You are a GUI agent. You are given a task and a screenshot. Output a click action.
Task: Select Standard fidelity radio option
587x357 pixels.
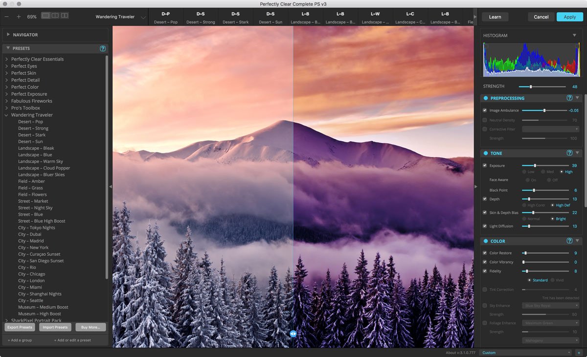[x=530, y=280]
